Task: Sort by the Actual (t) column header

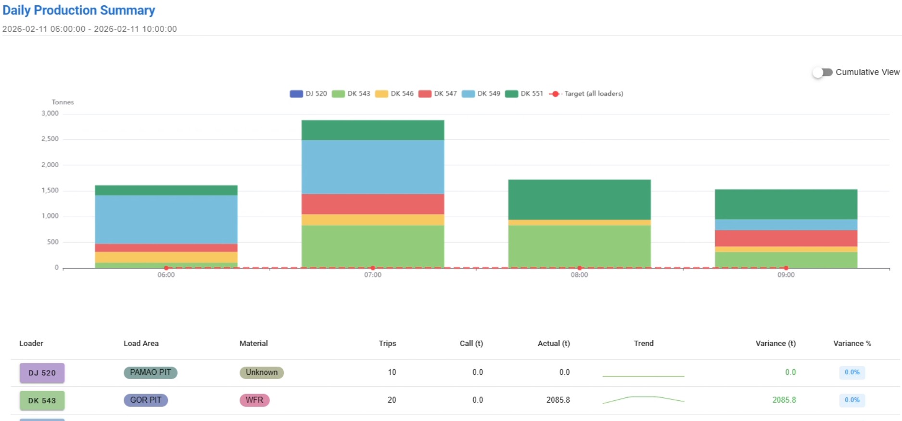Action: point(553,343)
